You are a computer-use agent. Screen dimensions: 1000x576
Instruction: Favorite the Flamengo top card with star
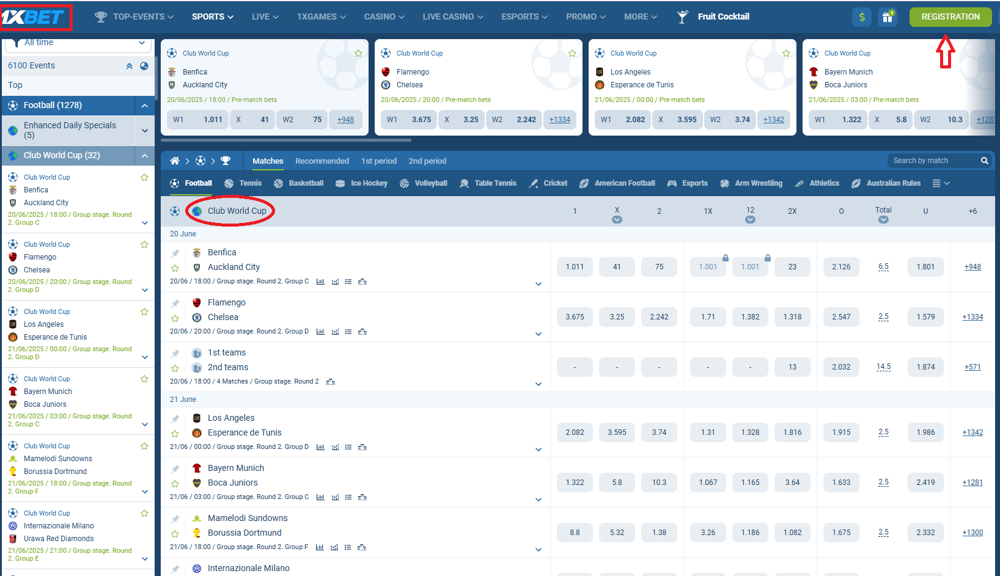572,53
